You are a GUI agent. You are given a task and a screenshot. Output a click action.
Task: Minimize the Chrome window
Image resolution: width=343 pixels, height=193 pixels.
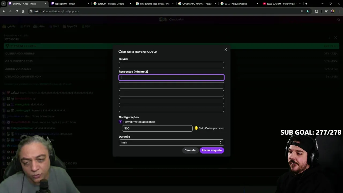coord(322,4)
